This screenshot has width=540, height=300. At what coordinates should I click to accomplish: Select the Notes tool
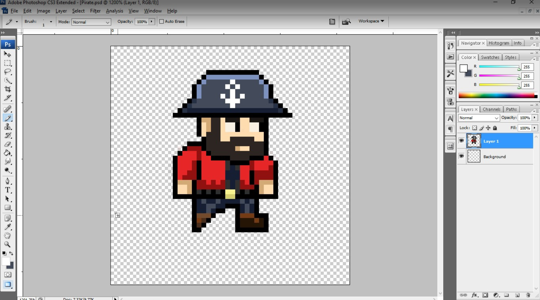click(8, 218)
